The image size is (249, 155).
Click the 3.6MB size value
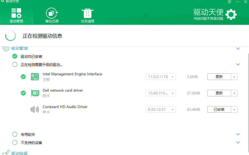pyautogui.click(x=192, y=77)
